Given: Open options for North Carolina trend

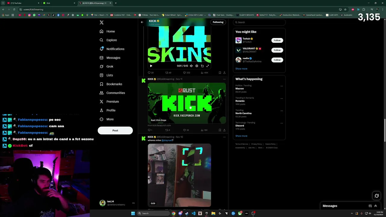Looking at the screenshot, I should (282, 111).
